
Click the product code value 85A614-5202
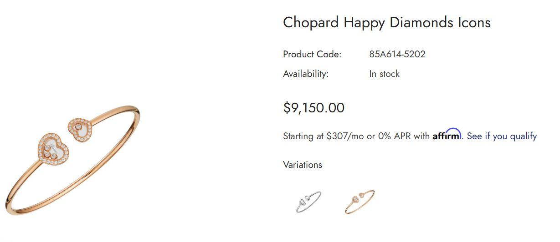[x=397, y=54]
